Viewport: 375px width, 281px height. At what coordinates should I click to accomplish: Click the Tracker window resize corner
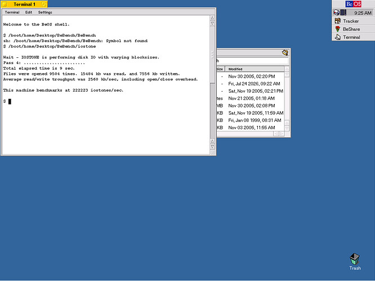(x=287, y=134)
